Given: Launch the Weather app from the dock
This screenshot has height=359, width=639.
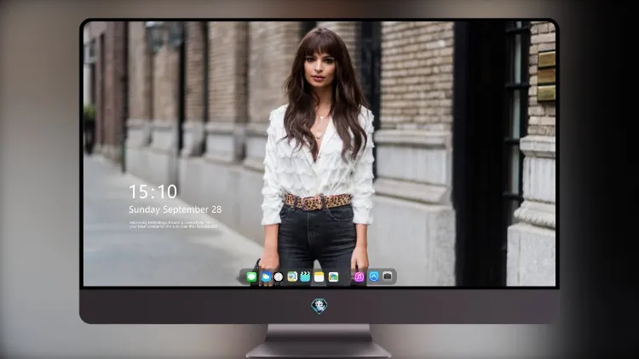Looking at the screenshot, I should point(266,277).
